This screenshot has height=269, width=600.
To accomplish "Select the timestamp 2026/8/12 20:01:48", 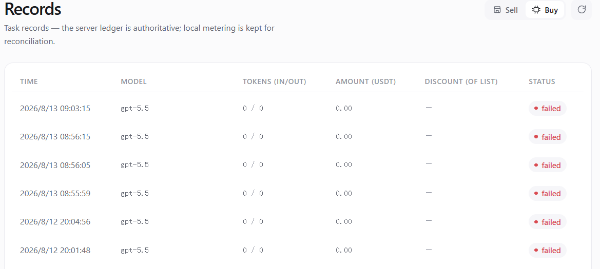I will (55, 250).
